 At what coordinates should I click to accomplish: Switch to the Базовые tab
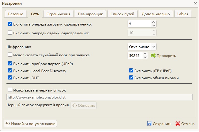[16, 14]
